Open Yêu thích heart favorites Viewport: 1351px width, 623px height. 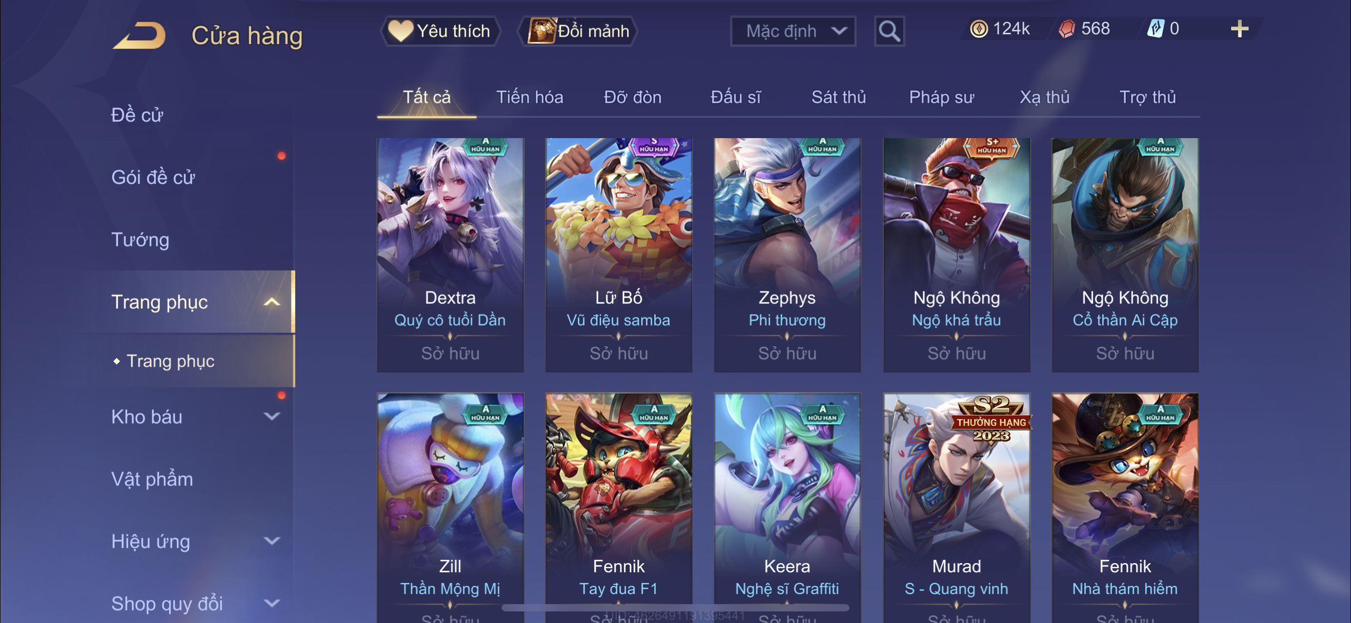point(440,31)
